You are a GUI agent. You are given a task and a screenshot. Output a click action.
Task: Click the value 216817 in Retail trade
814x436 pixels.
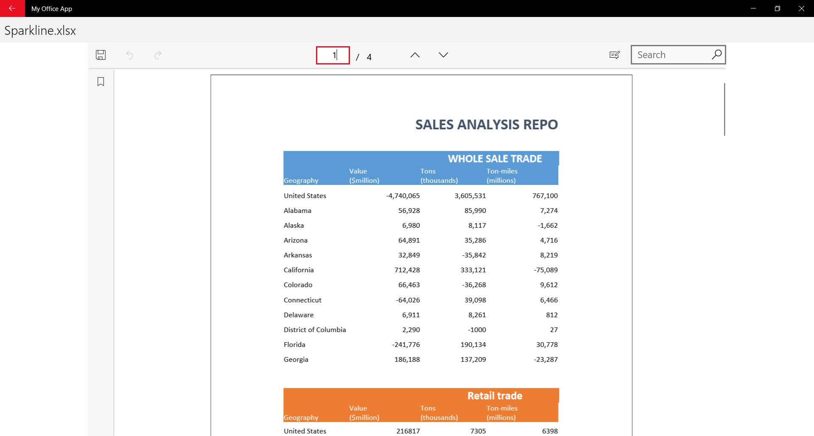(x=408, y=431)
